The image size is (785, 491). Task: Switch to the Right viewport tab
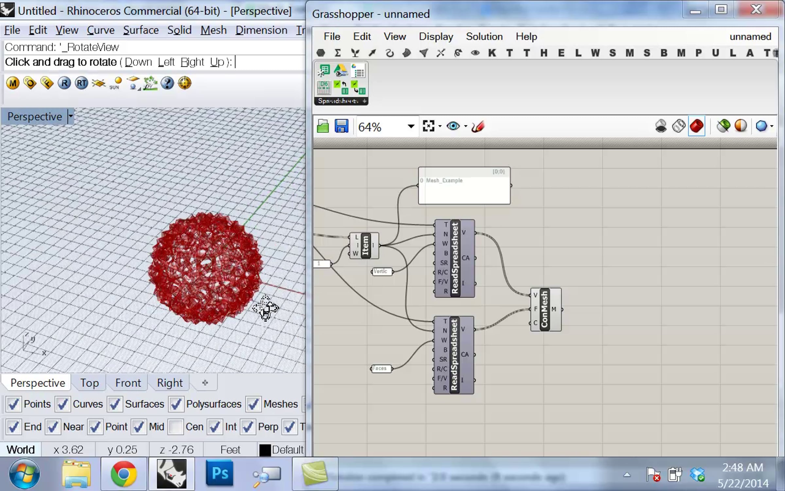[x=169, y=383]
